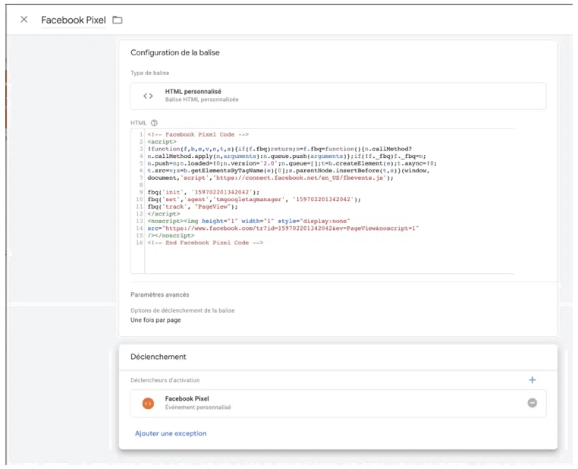Click line 1 Facebook Pixel Code comment
Viewport: 578px width, 469px height.
pyautogui.click(x=198, y=134)
